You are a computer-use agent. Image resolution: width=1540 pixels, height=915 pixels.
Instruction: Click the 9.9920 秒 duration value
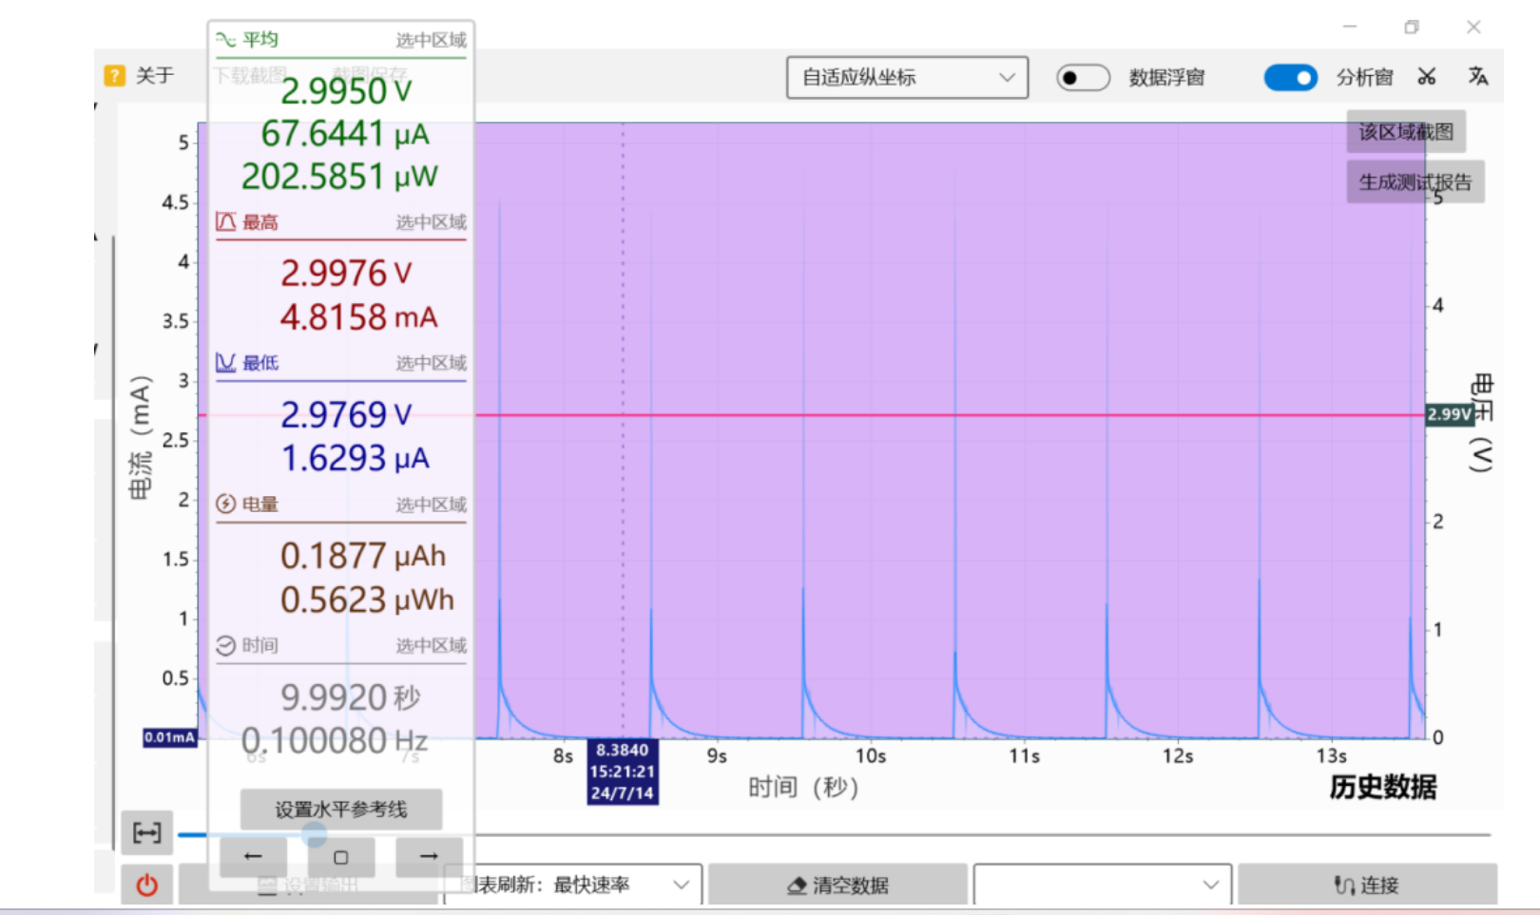pos(350,697)
